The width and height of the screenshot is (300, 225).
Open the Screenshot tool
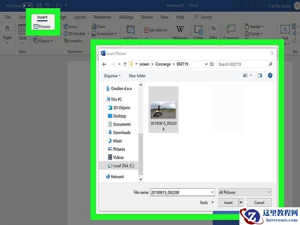[x=104, y=34]
